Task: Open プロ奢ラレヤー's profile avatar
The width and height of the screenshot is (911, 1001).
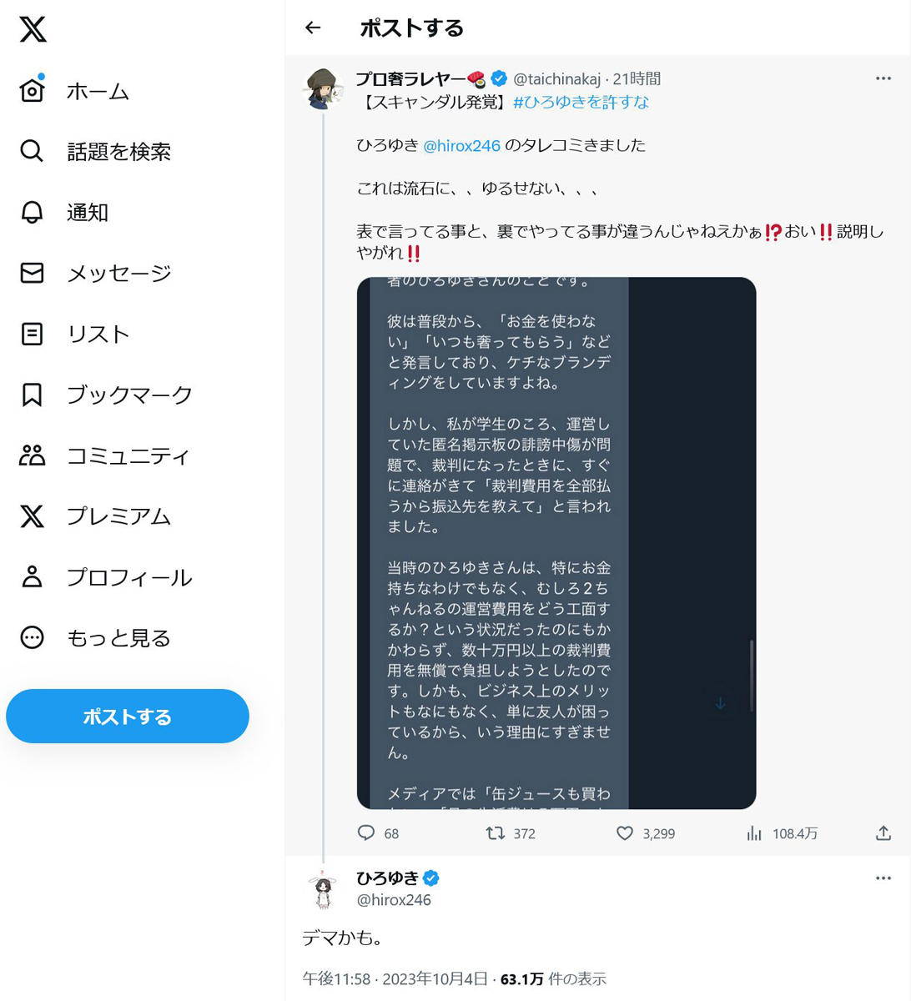Action: point(324,89)
